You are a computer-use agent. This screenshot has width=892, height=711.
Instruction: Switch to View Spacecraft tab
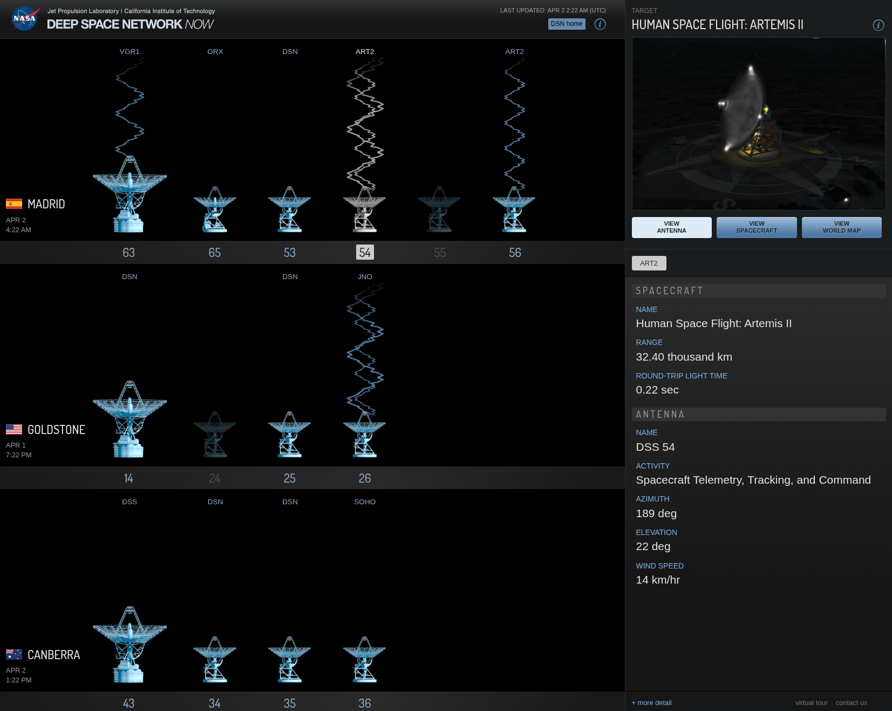pyautogui.click(x=756, y=227)
